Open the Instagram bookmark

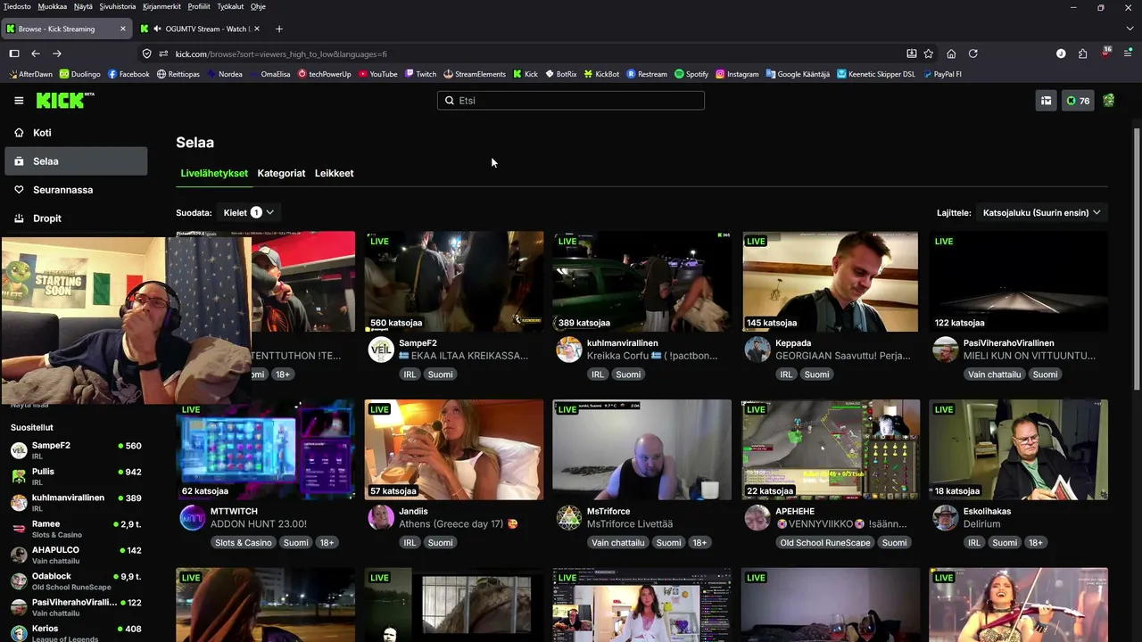tap(737, 74)
